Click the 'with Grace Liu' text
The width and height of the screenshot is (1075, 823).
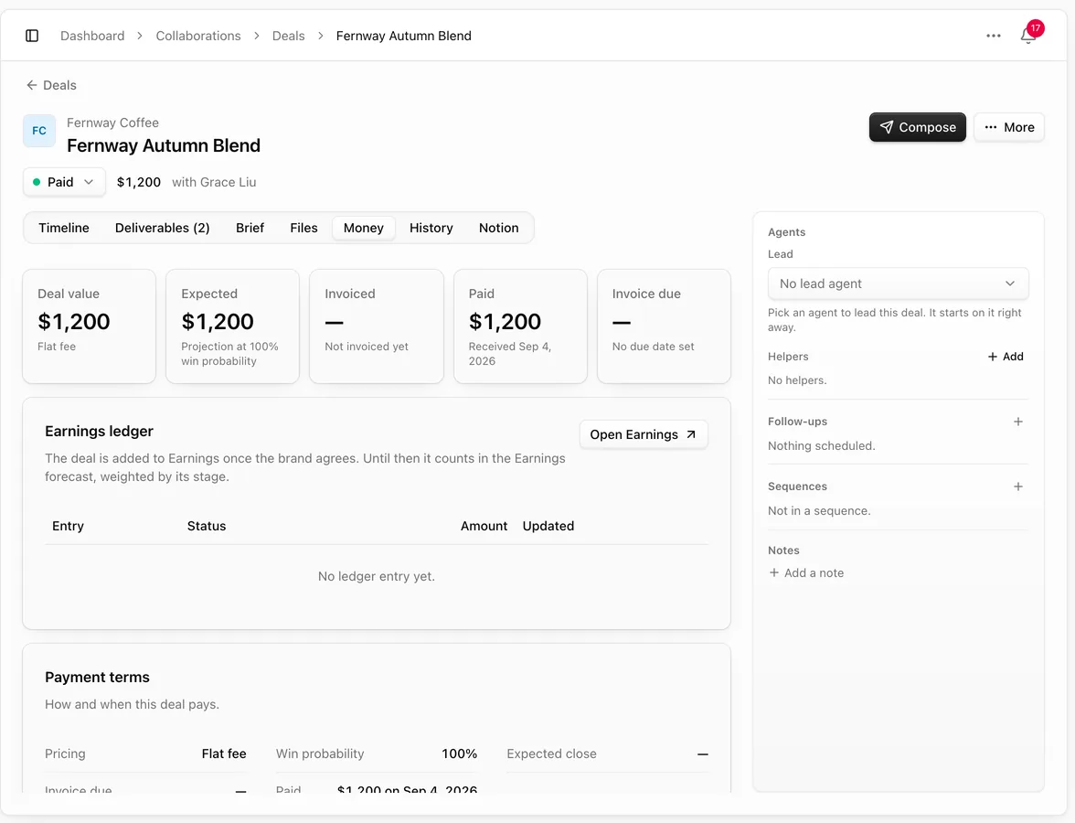click(x=214, y=182)
